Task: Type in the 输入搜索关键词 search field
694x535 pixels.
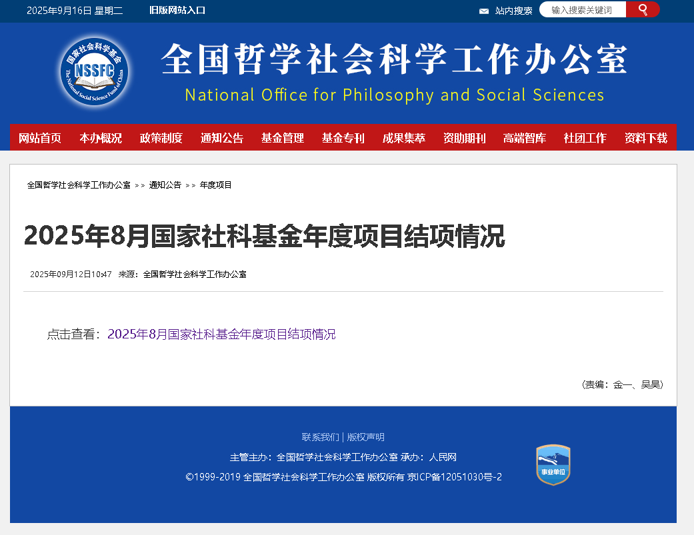Action: coord(582,10)
